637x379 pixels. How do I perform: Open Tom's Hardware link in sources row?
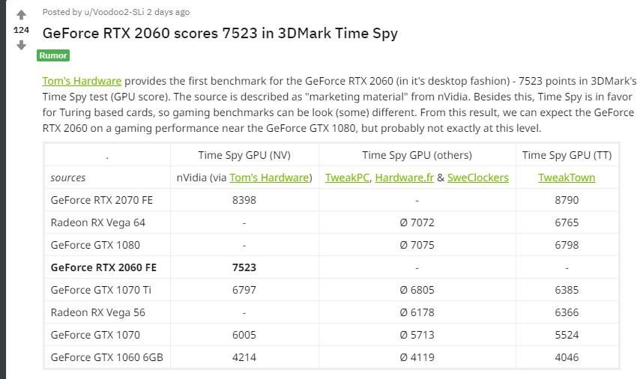pyautogui.click(x=269, y=178)
